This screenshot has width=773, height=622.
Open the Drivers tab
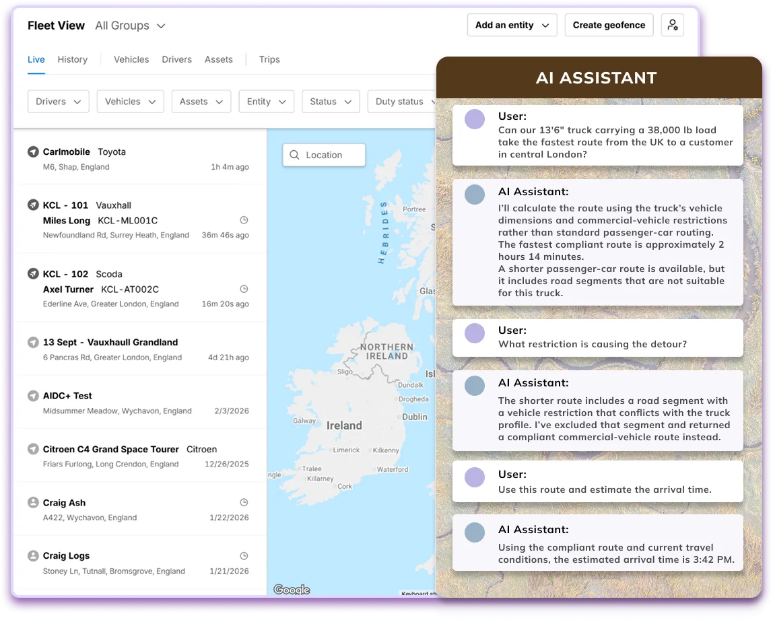pyautogui.click(x=176, y=60)
